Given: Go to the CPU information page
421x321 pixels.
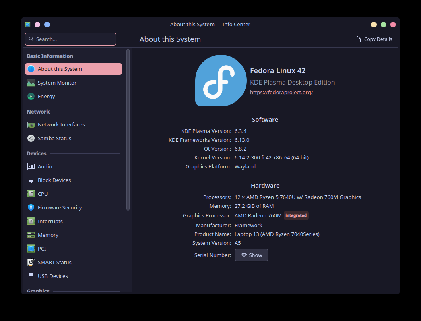Looking at the screenshot, I should [x=43, y=194].
